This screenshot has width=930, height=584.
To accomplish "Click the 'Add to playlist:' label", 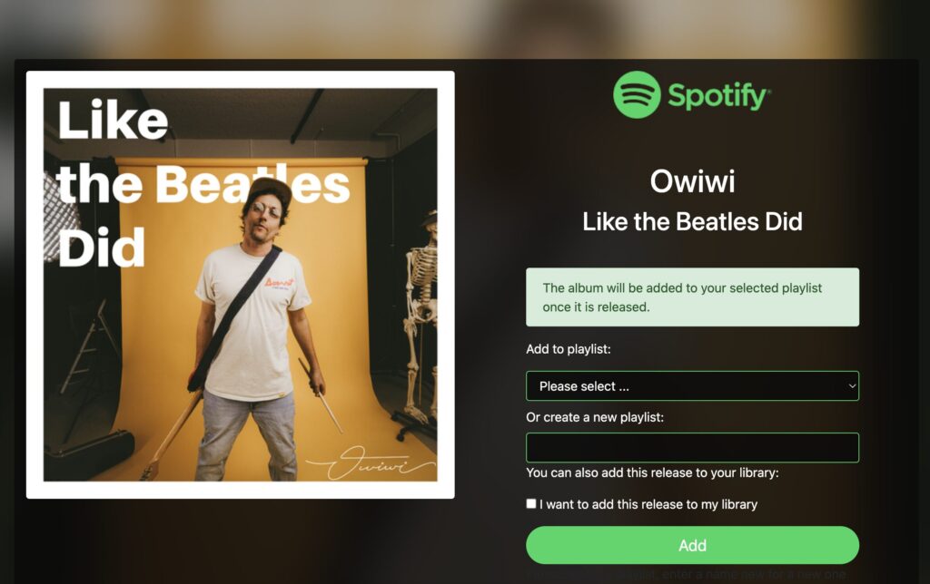I will tap(569, 349).
